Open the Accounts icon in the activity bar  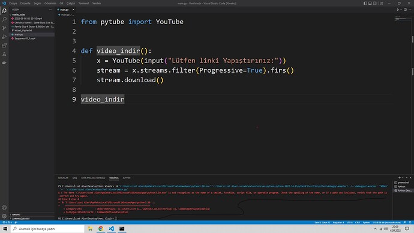pos(4,208)
